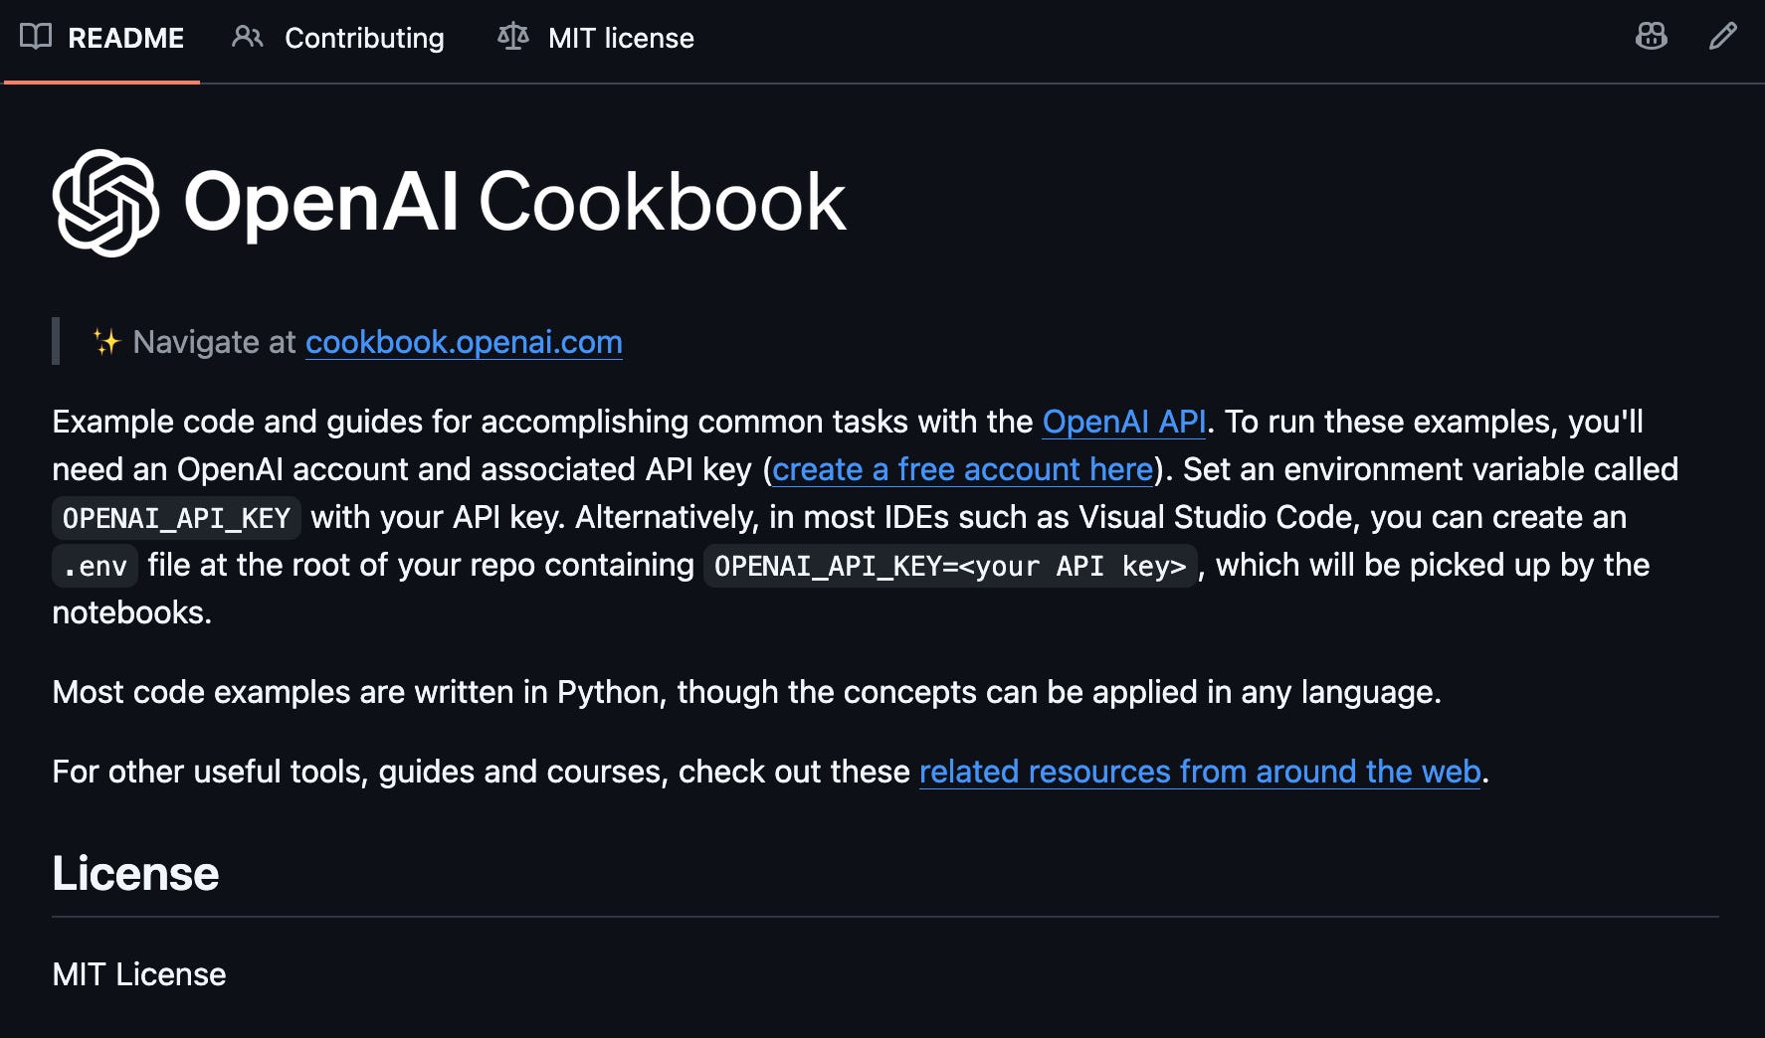
Task: Click the .env inline code snippet
Action: tap(95, 566)
